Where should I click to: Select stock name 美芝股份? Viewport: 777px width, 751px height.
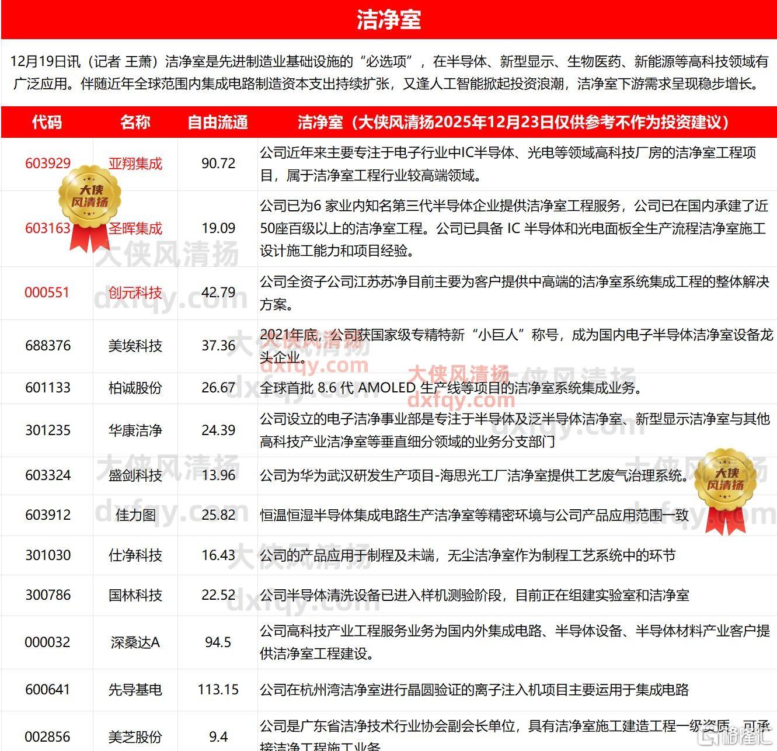tap(135, 737)
